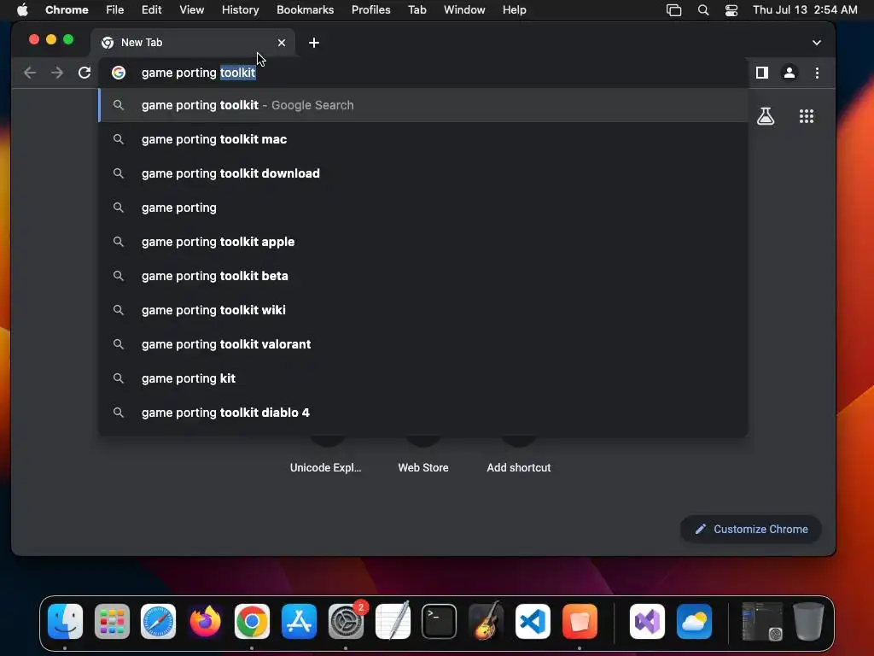Click the date and time in menu bar

(805, 10)
